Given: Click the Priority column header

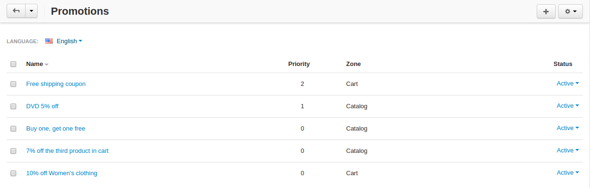Looking at the screenshot, I should (299, 64).
